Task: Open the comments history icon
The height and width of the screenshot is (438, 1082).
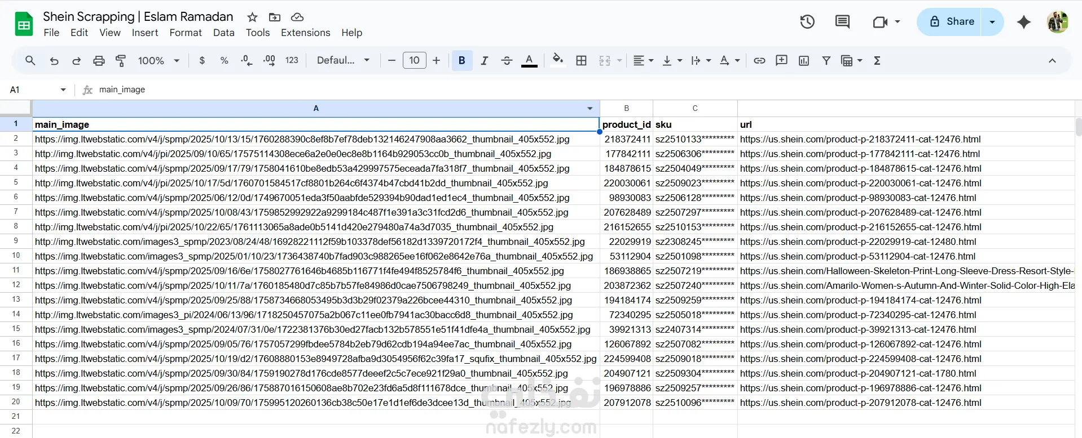Action: (x=842, y=22)
